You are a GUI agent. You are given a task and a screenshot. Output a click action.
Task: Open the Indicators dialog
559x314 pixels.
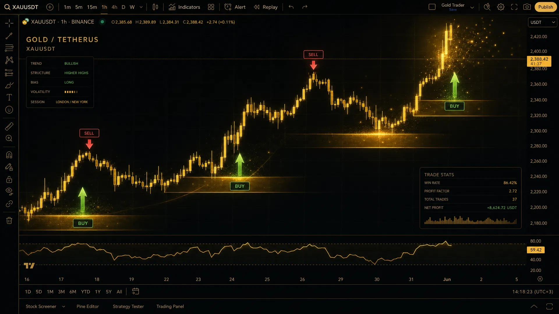tap(184, 7)
